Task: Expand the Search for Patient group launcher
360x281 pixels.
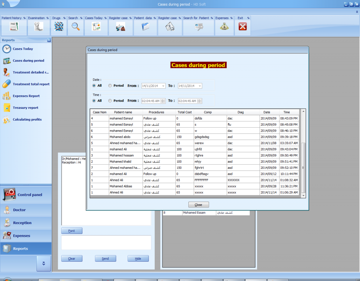Action: tap(212, 18)
